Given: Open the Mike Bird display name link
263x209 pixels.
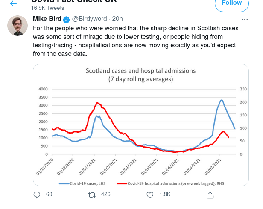Looking at the screenshot, I should click(x=47, y=19).
